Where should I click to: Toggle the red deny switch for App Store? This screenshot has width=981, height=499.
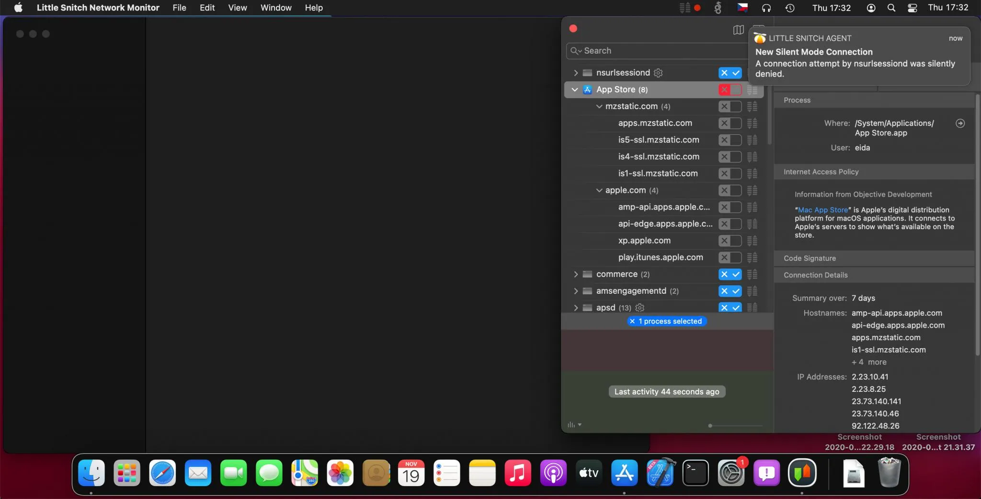(730, 89)
